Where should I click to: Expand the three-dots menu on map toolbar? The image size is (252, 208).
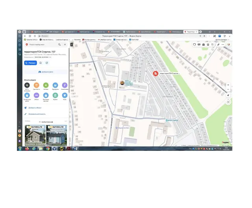(223, 45)
